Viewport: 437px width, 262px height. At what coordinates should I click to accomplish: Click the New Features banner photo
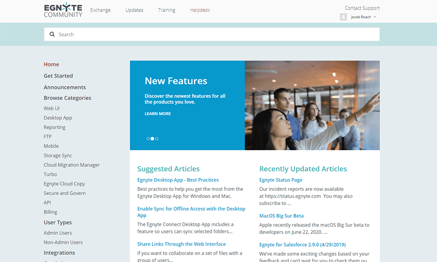click(x=312, y=105)
